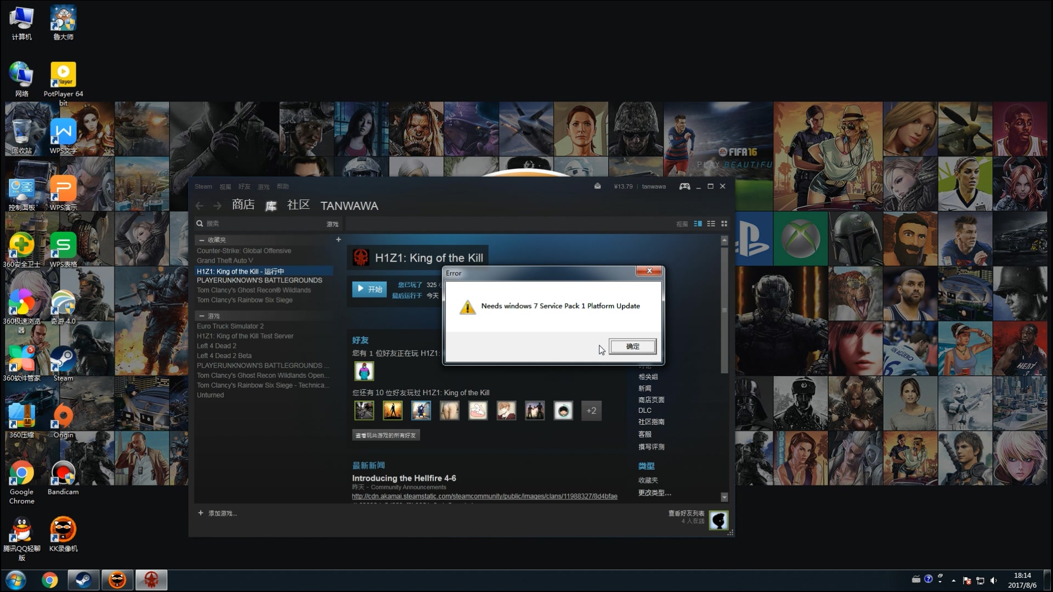Launch KK录像机 desktop shortcut

(63, 534)
